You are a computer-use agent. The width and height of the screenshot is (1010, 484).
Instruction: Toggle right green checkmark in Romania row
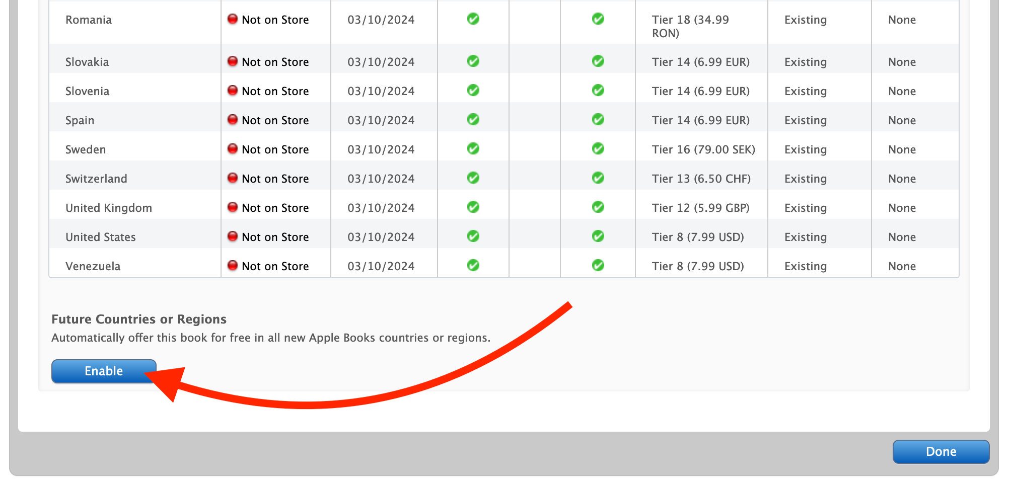(598, 19)
